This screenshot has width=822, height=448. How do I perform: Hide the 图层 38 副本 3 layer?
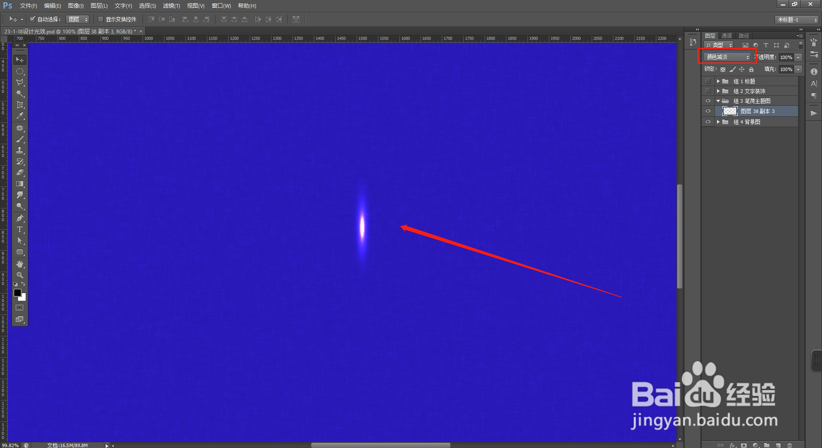[708, 111]
